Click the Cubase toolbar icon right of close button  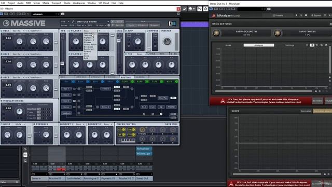(185, 9)
